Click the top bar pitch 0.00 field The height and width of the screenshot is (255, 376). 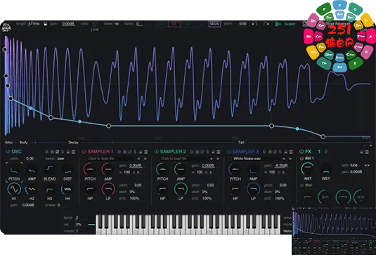point(242,24)
